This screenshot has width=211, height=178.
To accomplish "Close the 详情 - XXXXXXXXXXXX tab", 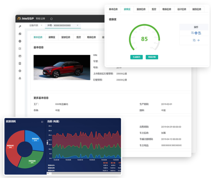I will 78,25.
